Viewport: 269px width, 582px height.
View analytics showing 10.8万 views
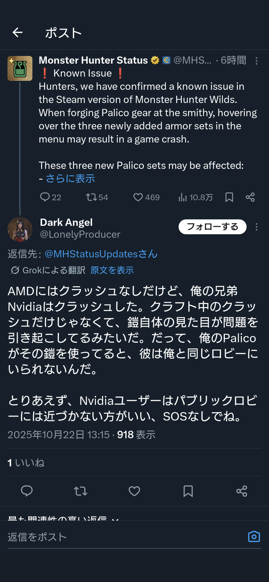195,197
